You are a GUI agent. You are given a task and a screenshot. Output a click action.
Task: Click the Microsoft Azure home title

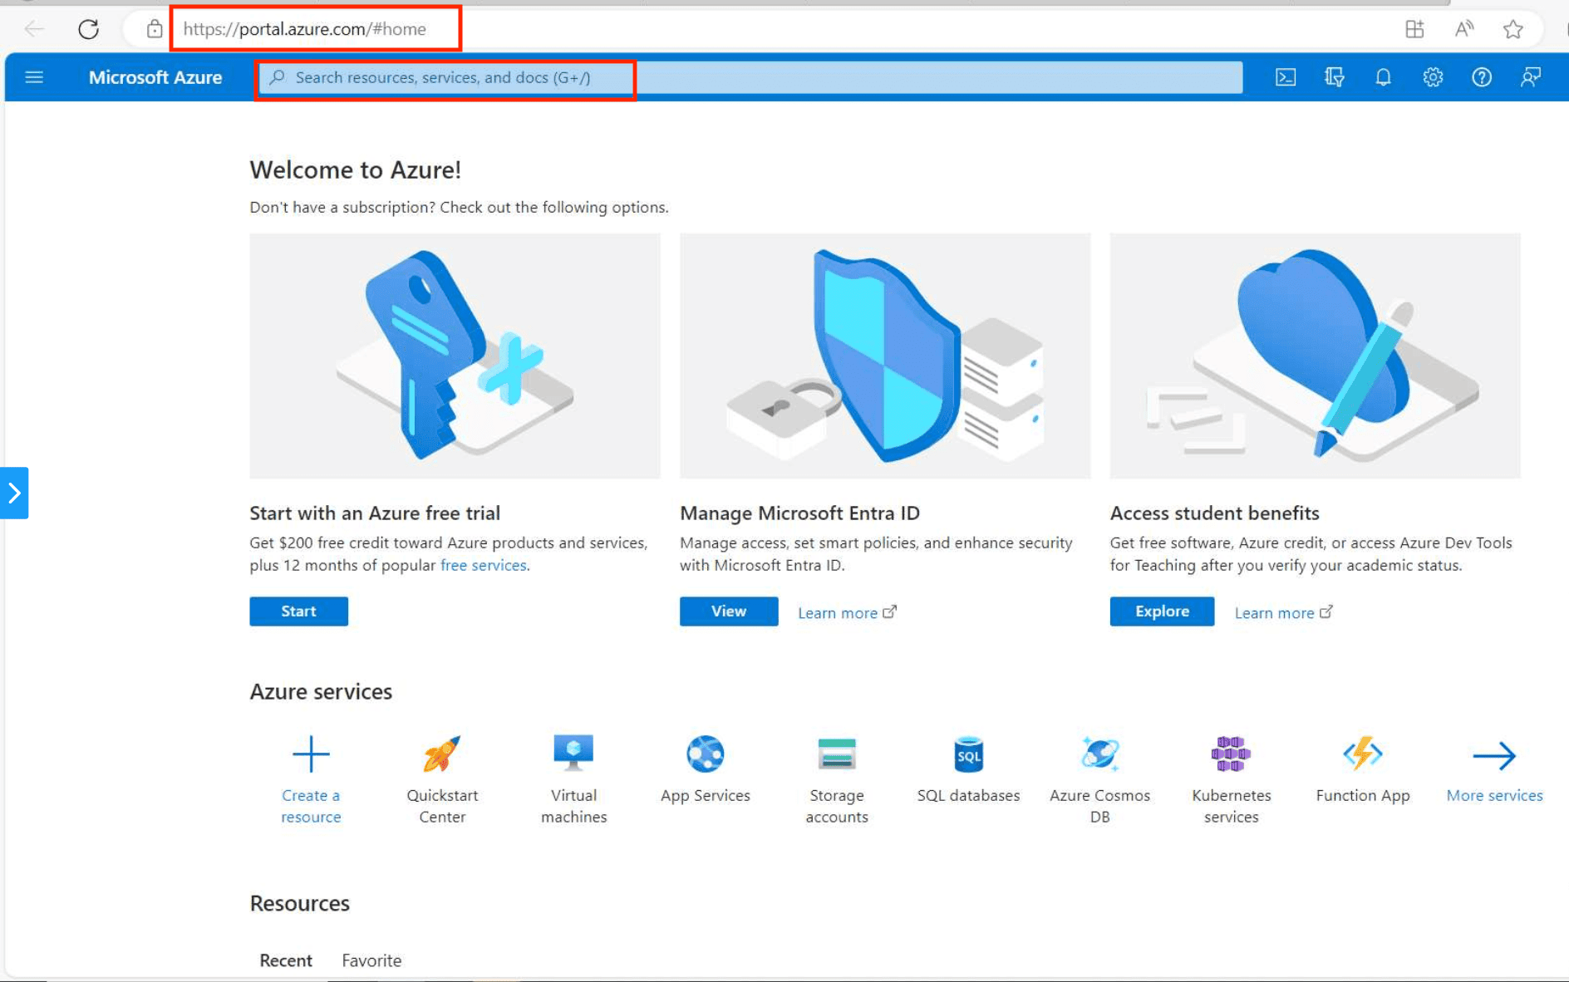155,77
